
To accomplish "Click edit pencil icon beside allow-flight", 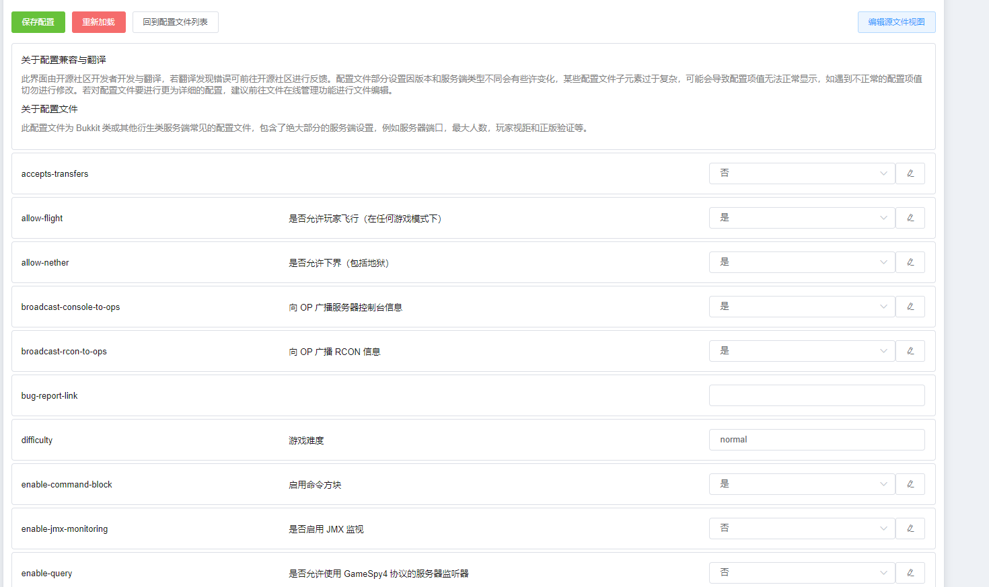I will coord(910,218).
